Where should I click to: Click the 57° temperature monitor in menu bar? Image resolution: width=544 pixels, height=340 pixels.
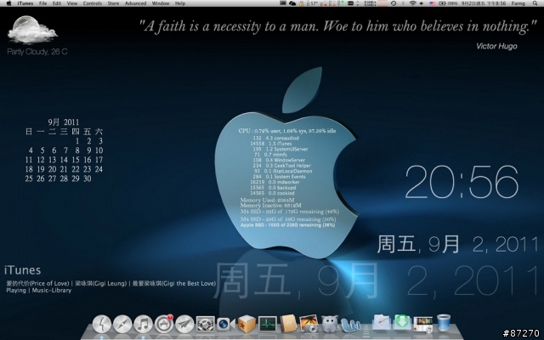[x=312, y=3]
